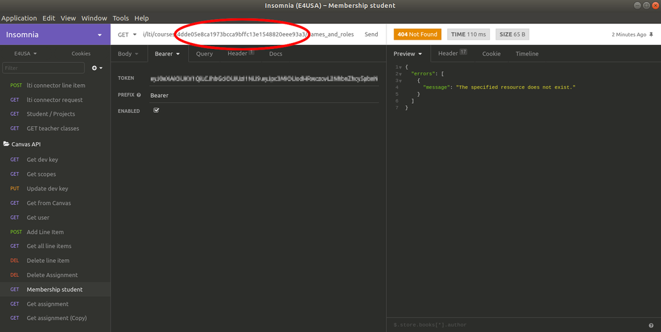This screenshot has height=332, width=661.
Task: Toggle the ENABLED checkbox
Action: pyautogui.click(x=156, y=110)
